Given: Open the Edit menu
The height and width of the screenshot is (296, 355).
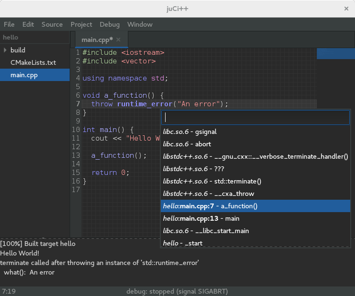Looking at the screenshot, I should [28, 24].
